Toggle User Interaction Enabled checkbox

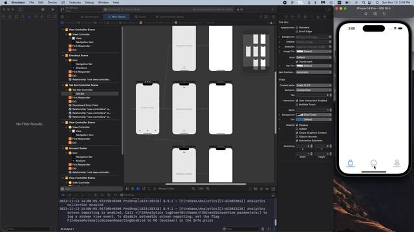(297, 101)
